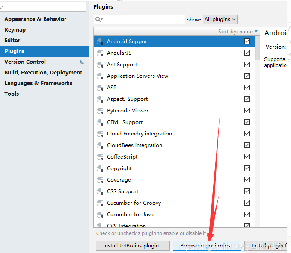Open the Tools settings category

pyautogui.click(x=12, y=94)
